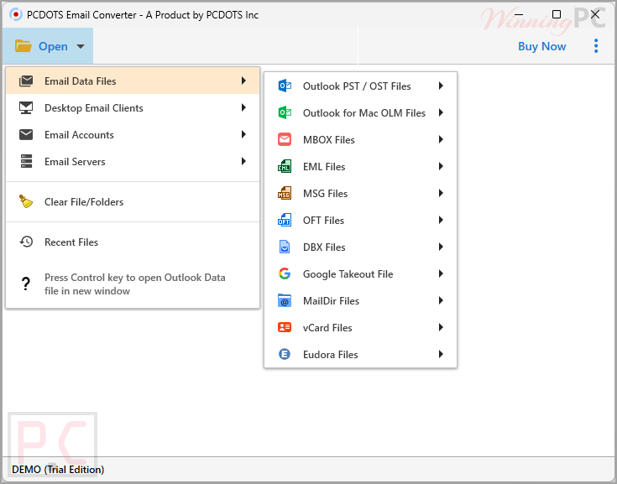The image size is (617, 484).
Task: Select Desktop Email Clients menu entry
Action: 133,107
